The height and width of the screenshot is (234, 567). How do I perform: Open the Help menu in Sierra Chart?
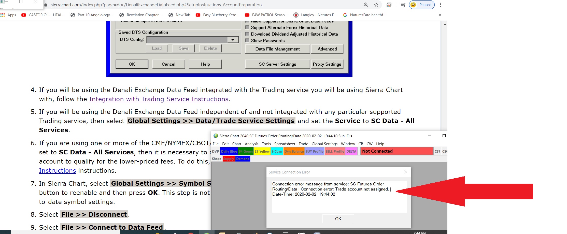380,144
